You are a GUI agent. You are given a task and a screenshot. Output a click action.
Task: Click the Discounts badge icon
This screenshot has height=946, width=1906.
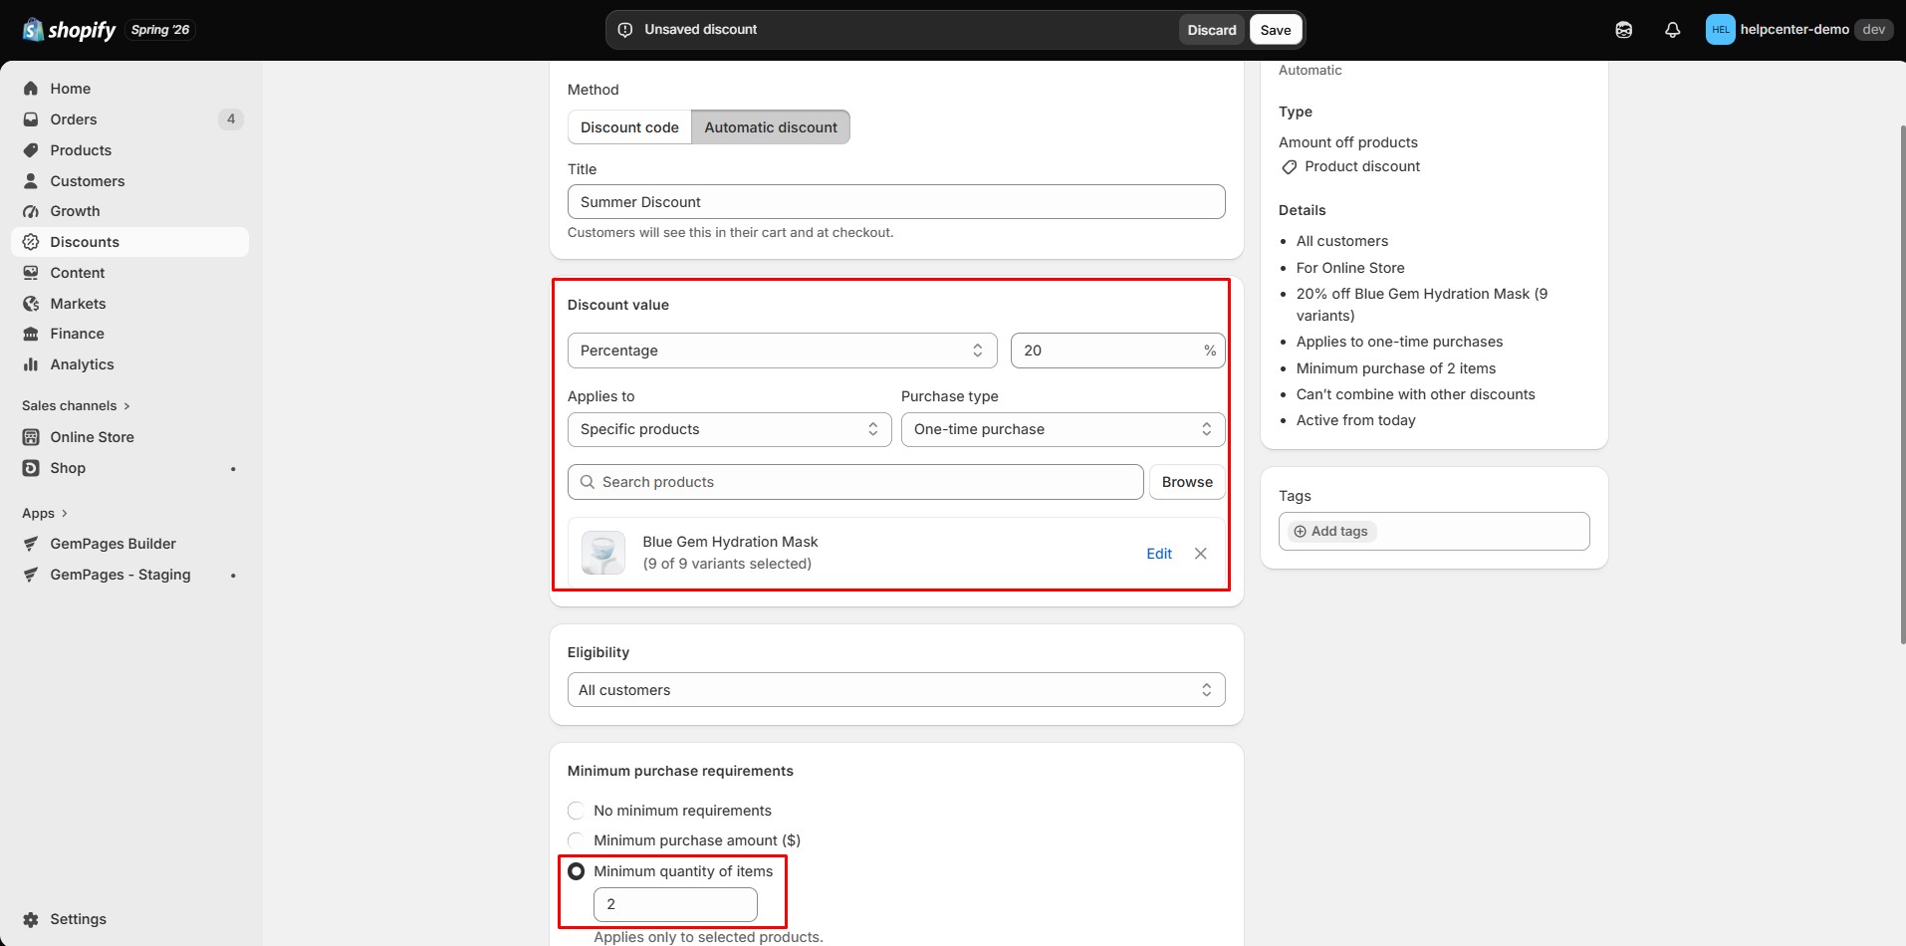pos(31,242)
